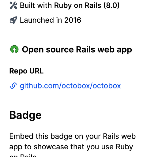This screenshot has height=157, width=147.
Task: Click the "Repo URL" label
Action: (26, 71)
